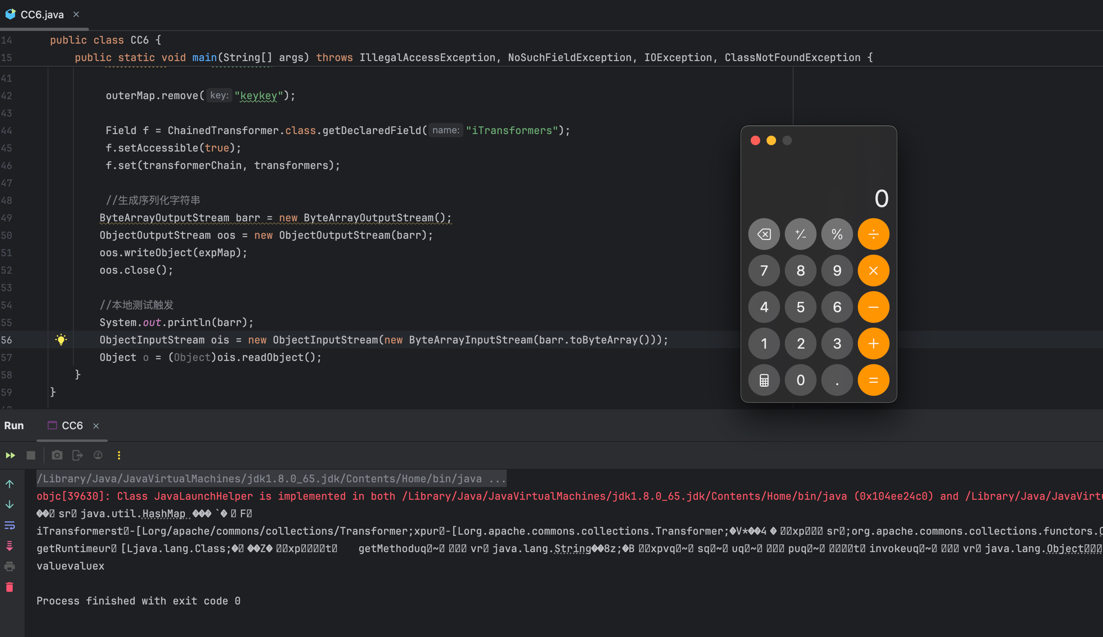
Task: Click Calculator digit 9 key
Action: (837, 271)
